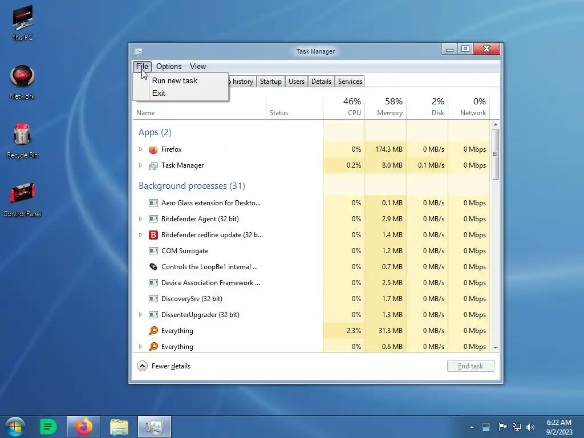The height and width of the screenshot is (438, 584).
Task: Click the Device Association Framework icon
Action: [153, 283]
